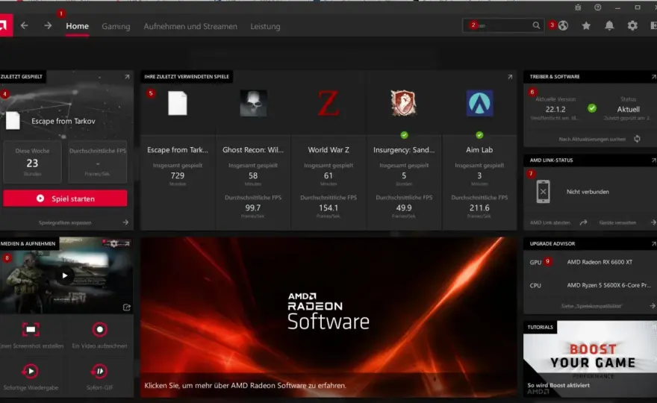Select the World War Z icon
The width and height of the screenshot is (657, 403).
pos(328,103)
